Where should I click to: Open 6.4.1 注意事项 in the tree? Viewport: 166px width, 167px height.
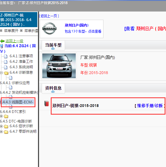point(21,56)
